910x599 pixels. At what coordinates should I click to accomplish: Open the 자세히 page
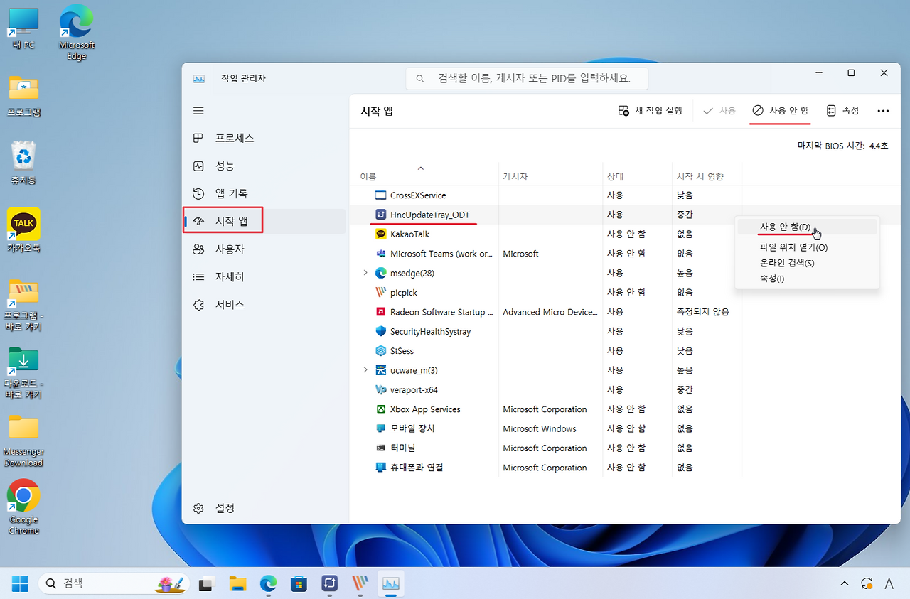264,276
